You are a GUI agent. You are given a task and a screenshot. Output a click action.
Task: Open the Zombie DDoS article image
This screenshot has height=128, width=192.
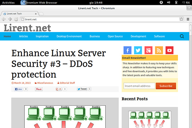(65, 113)
